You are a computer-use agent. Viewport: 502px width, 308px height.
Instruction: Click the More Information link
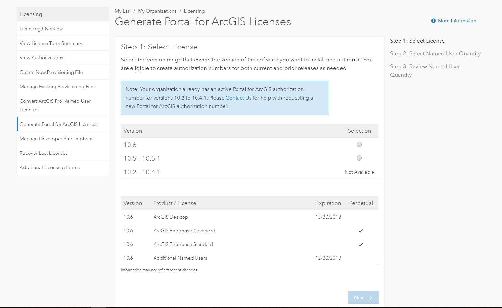point(457,21)
